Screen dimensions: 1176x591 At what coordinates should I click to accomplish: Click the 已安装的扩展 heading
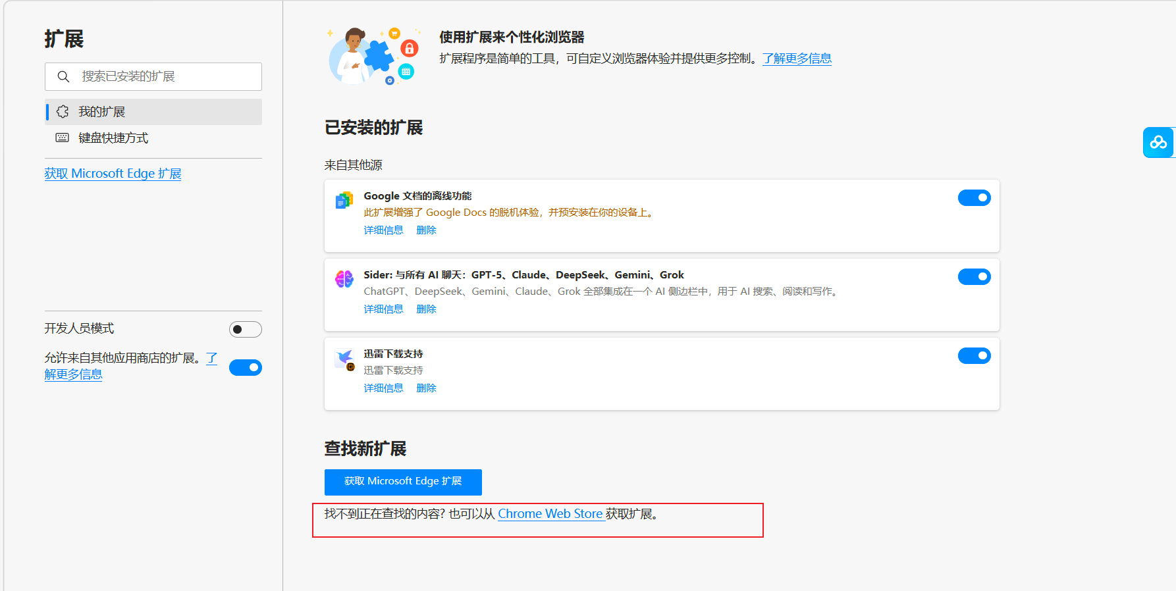373,128
